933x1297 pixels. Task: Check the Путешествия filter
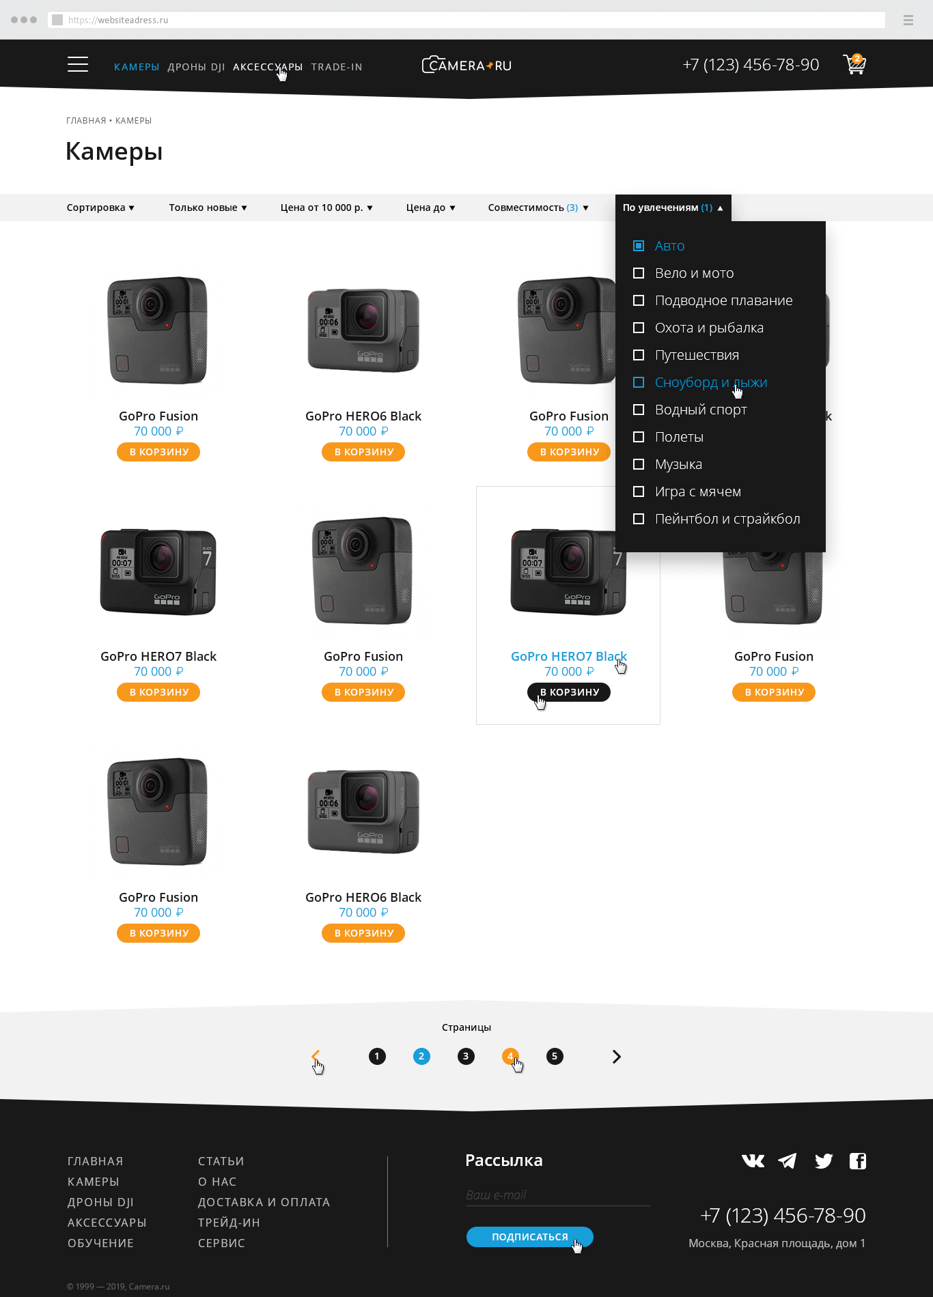click(639, 355)
